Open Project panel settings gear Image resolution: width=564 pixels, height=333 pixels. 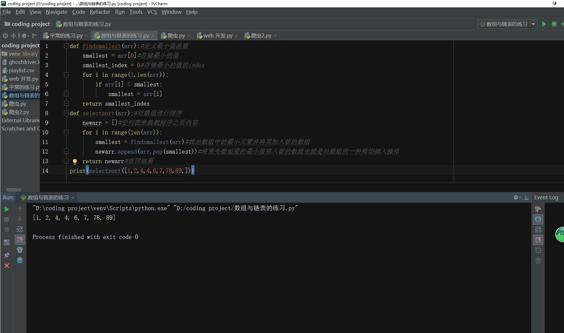pyautogui.click(x=25, y=36)
